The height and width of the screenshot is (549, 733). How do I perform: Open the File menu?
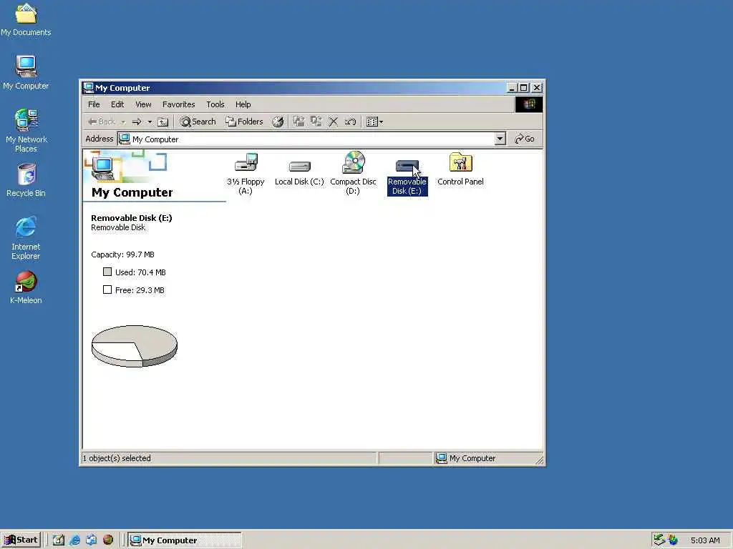point(94,104)
